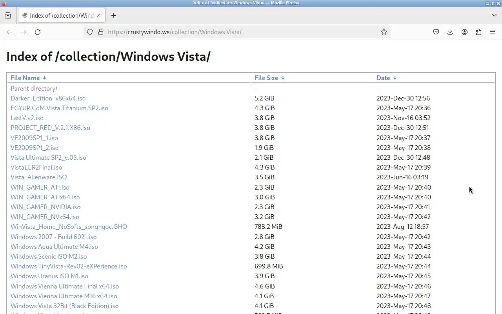This screenshot has height=314, width=502.
Task: Open WinVista_Home_NoSofts_songngoc.GHO link
Action: 69,226
